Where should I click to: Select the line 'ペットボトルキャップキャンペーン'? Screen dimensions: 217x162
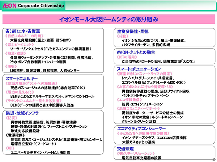point(145,95)
